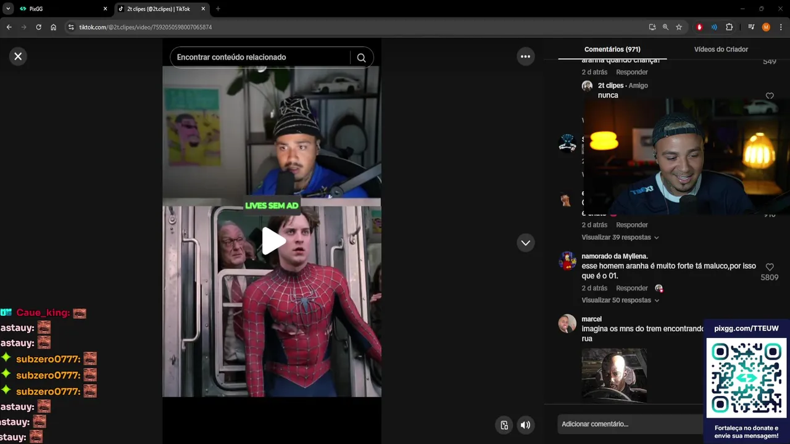Open the zoom magnifier icon in address bar
The width and height of the screenshot is (790, 444).
coord(665,27)
